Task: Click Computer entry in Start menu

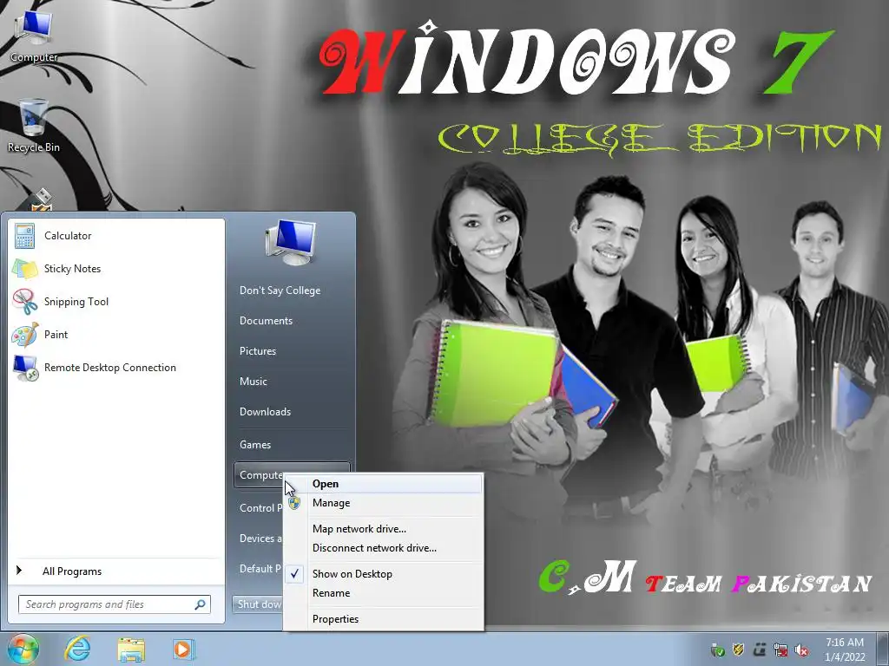Action: pos(260,475)
